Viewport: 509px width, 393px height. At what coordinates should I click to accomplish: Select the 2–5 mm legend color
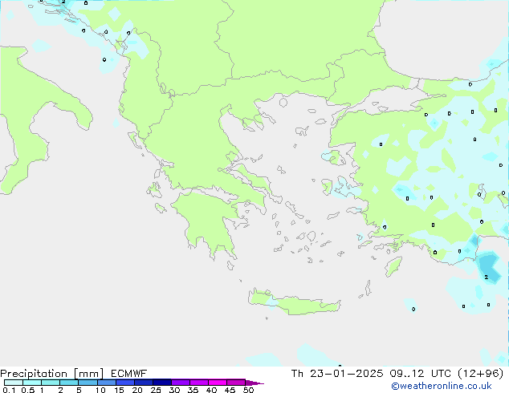[69, 383]
